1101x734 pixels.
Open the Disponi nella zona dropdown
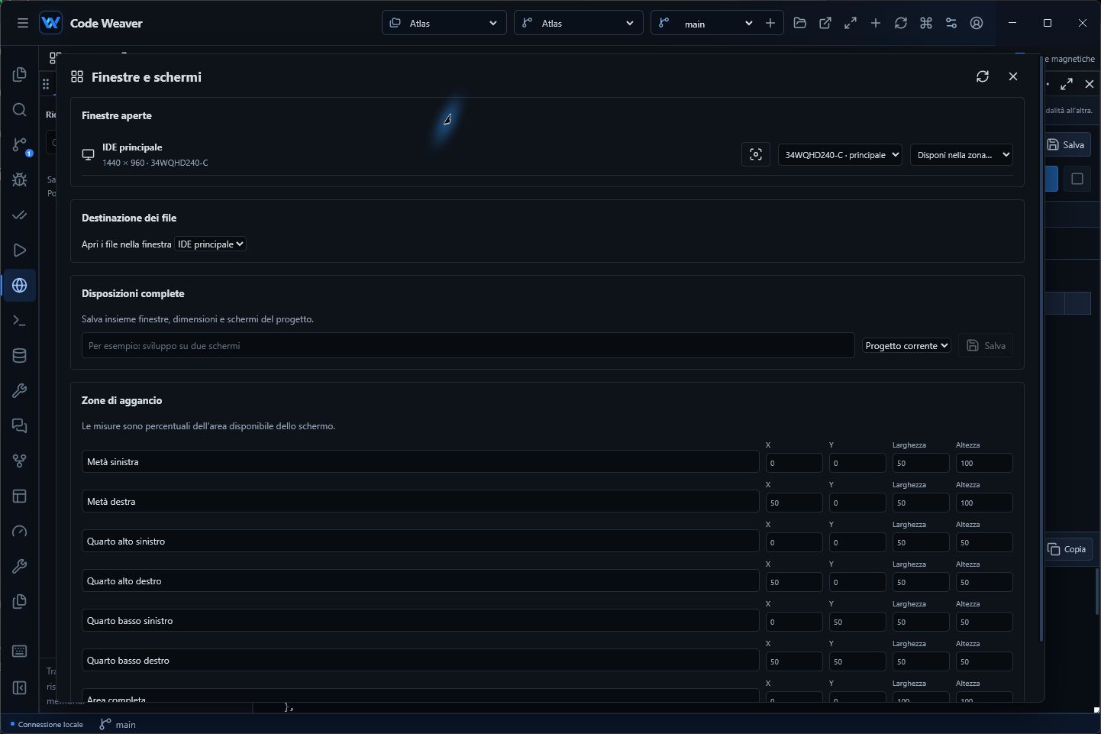961,154
